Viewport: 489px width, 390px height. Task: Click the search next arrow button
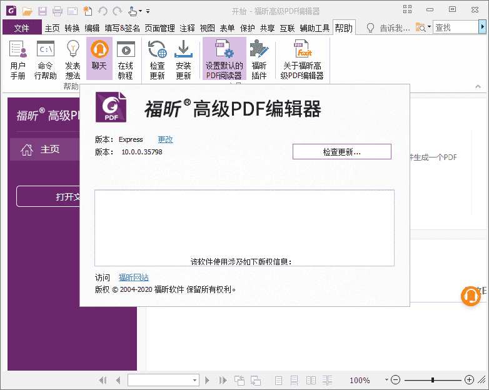click(x=483, y=27)
